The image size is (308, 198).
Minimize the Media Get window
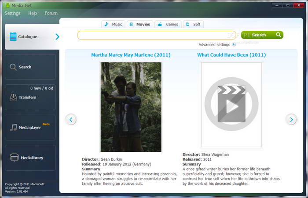click(x=277, y=5)
